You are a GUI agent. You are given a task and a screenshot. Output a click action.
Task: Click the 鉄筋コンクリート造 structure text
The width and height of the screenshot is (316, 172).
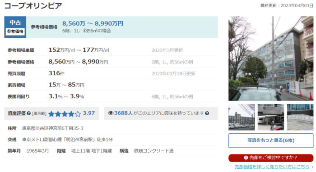point(154,151)
